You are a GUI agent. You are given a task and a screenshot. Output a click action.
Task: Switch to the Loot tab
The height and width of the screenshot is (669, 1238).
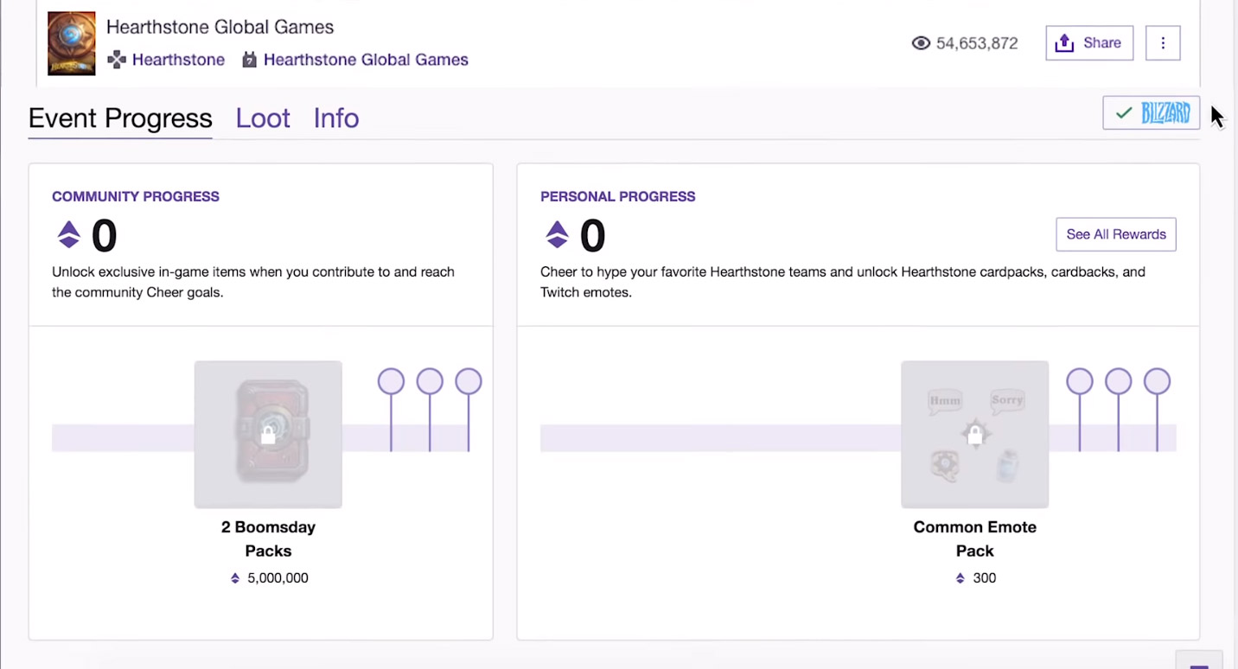[x=263, y=118]
